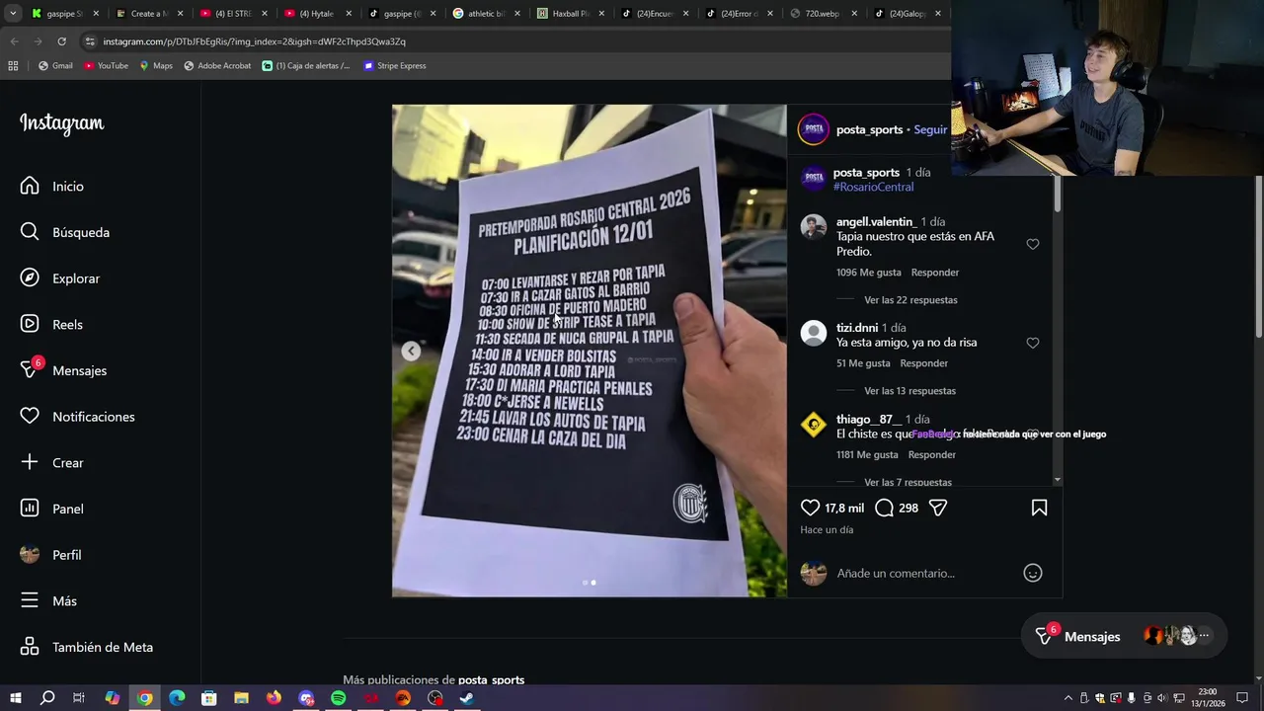Open the Chrome tab search dropdown

(x=14, y=13)
